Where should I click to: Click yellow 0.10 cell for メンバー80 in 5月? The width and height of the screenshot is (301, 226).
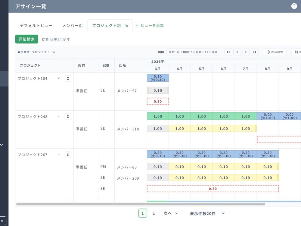(x=202, y=167)
